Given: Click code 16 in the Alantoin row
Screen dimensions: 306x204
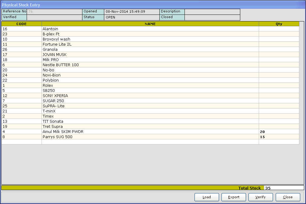Looking at the screenshot, I should point(5,29).
